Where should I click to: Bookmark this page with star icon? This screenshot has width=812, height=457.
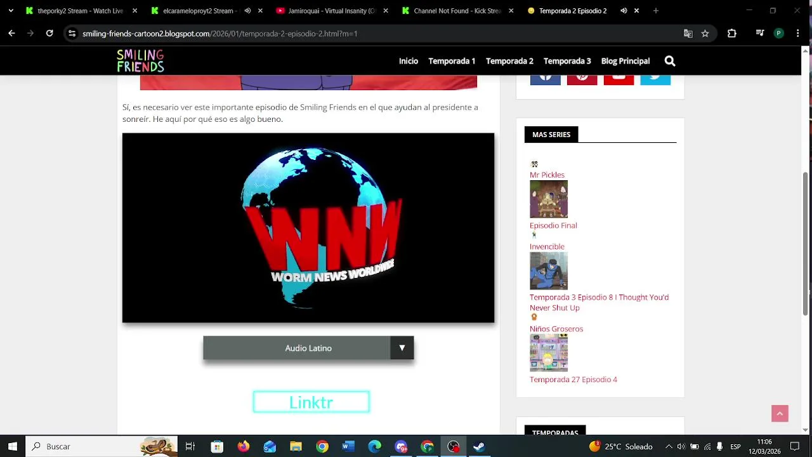click(x=705, y=34)
